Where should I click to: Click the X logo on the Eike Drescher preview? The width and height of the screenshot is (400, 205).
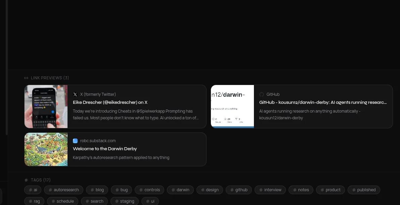pyautogui.click(x=75, y=94)
